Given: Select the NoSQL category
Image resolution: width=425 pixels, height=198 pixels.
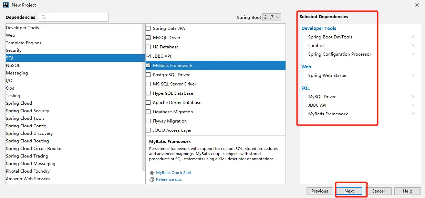Looking at the screenshot, I should click(13, 65).
